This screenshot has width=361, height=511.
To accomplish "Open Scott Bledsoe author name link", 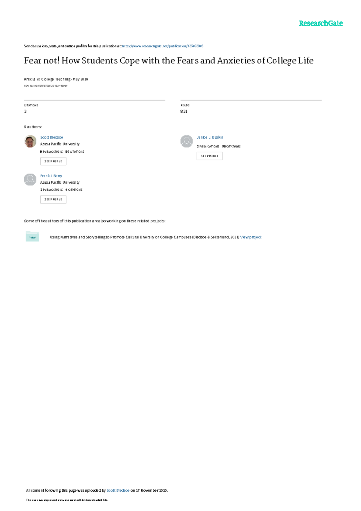I will point(52,137).
